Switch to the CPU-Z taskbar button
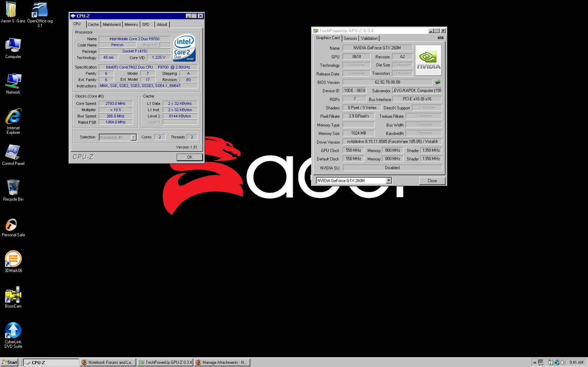Image resolution: width=588 pixels, height=367 pixels. click(51, 362)
